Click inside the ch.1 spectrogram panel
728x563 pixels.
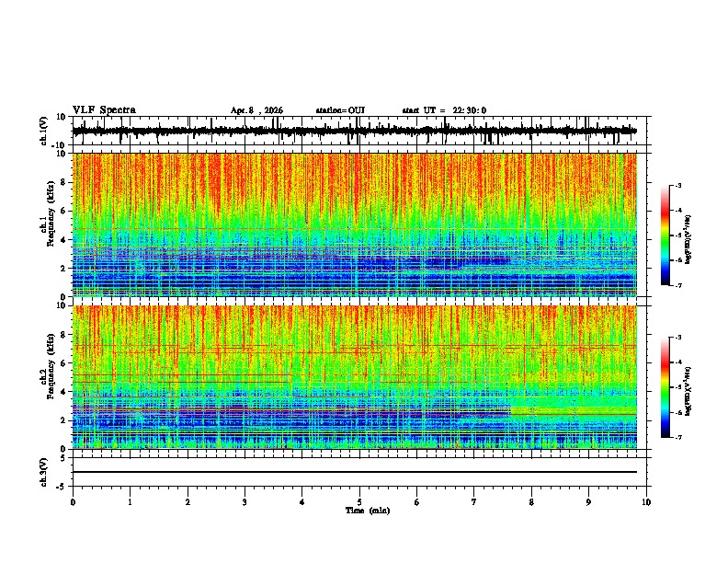point(354,224)
